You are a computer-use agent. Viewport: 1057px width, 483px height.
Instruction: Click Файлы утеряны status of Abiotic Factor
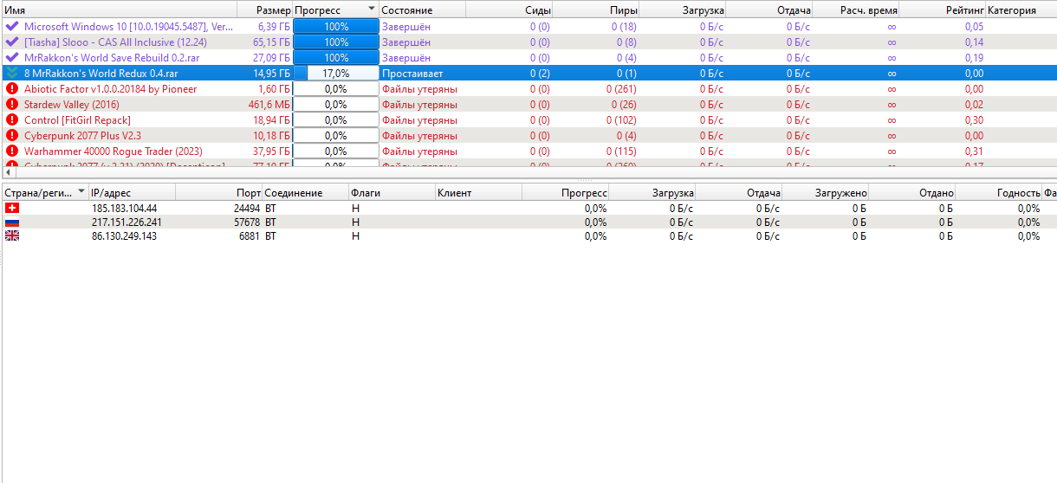pos(419,89)
